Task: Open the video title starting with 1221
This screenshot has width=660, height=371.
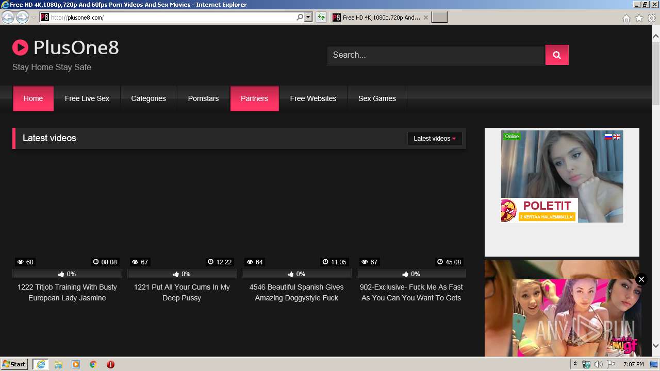Action: [182, 293]
